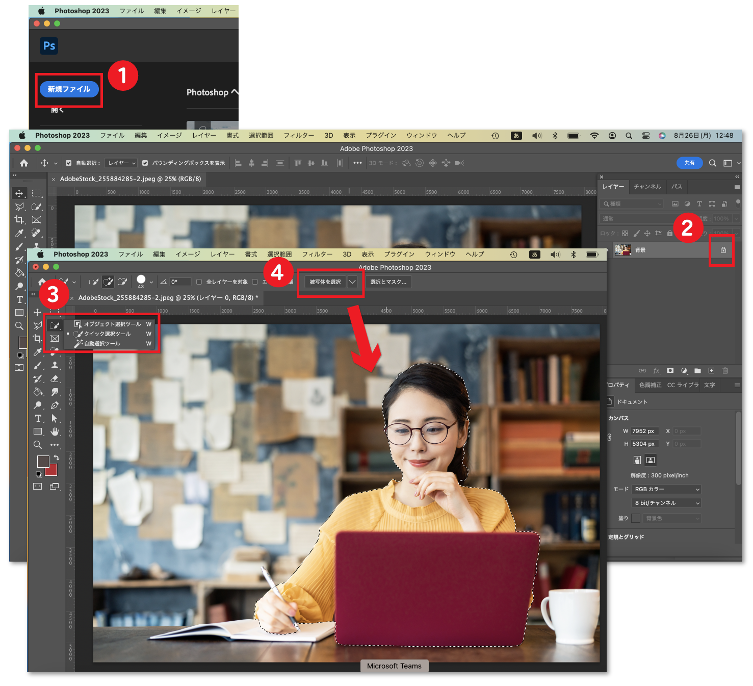
Task: Toggle the バウンディングボックスを表示 checkbox
Action: (145, 163)
